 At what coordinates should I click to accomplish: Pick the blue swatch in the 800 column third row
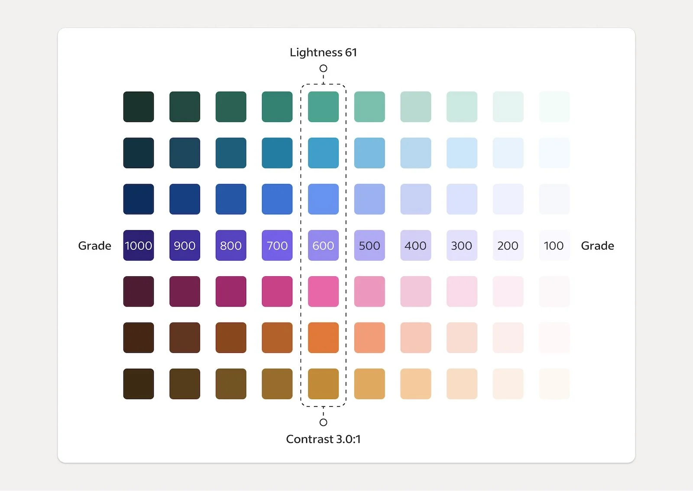[x=231, y=199]
